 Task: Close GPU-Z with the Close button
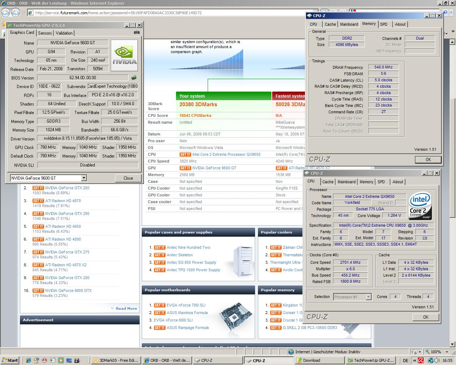(x=128, y=178)
